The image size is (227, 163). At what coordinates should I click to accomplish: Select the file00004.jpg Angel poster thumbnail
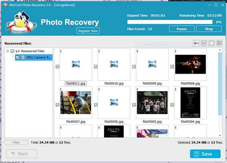click(190, 102)
